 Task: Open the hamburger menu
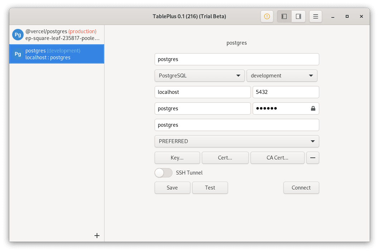pos(316,16)
